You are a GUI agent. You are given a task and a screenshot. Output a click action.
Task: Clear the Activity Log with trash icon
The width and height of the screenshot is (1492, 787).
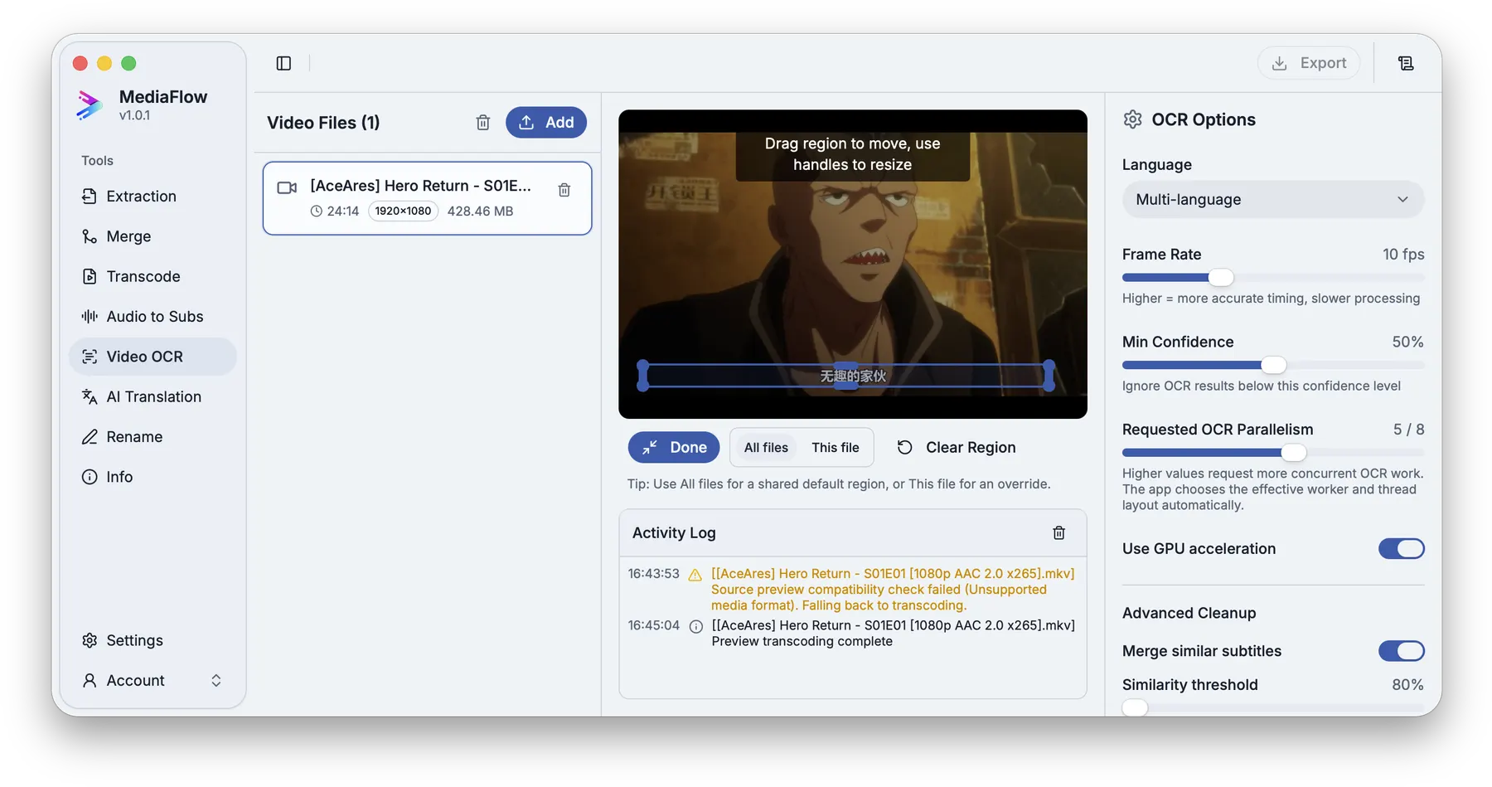point(1058,532)
